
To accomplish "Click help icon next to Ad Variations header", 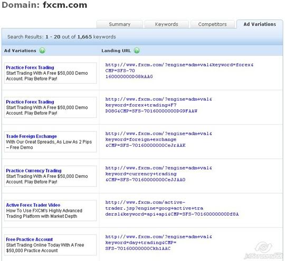I will [42, 51].
